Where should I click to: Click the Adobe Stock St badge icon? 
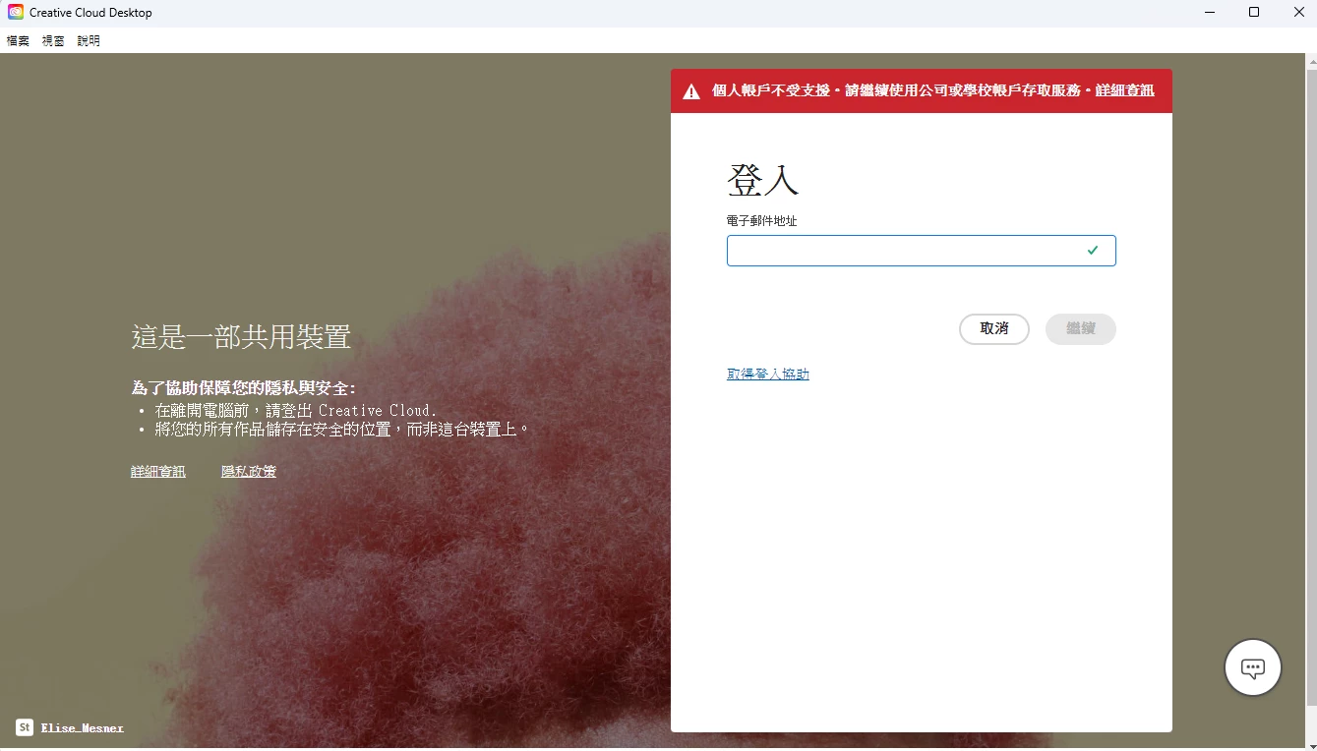[25, 727]
